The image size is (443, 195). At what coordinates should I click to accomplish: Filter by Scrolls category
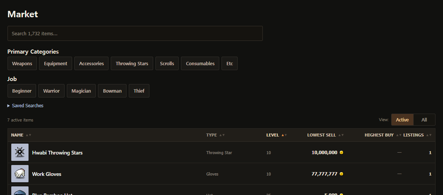point(167,63)
